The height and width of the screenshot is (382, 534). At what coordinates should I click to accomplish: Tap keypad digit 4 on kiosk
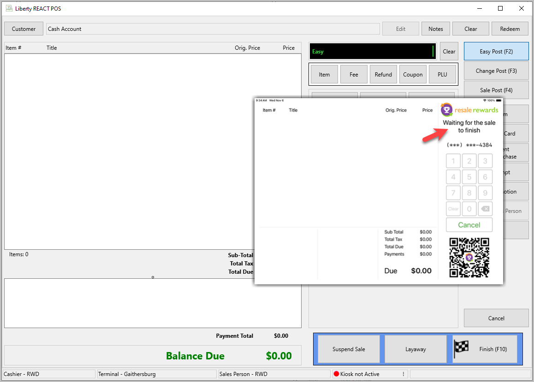click(453, 177)
